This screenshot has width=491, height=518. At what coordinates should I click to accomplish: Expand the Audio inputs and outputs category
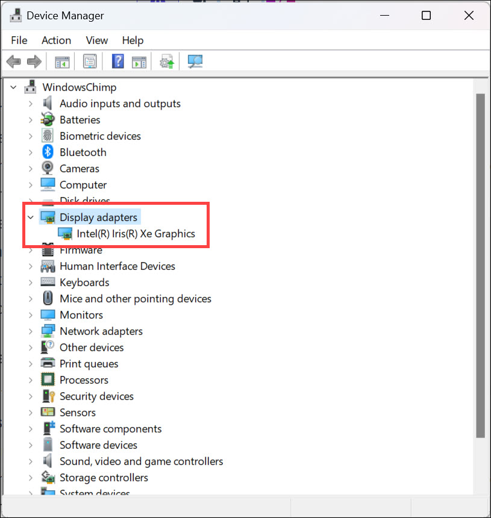[x=30, y=104]
